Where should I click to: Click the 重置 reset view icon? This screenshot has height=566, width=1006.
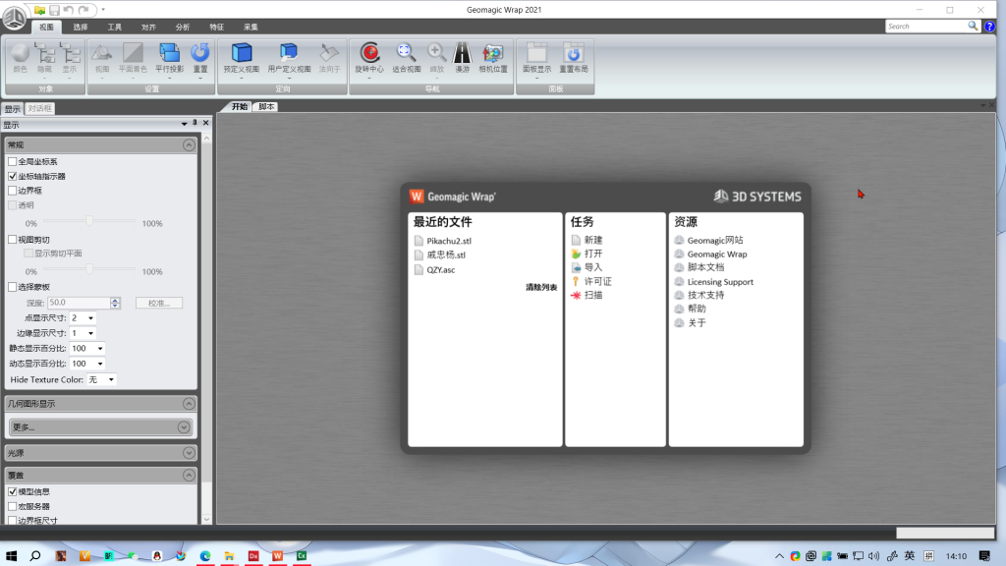[200, 53]
